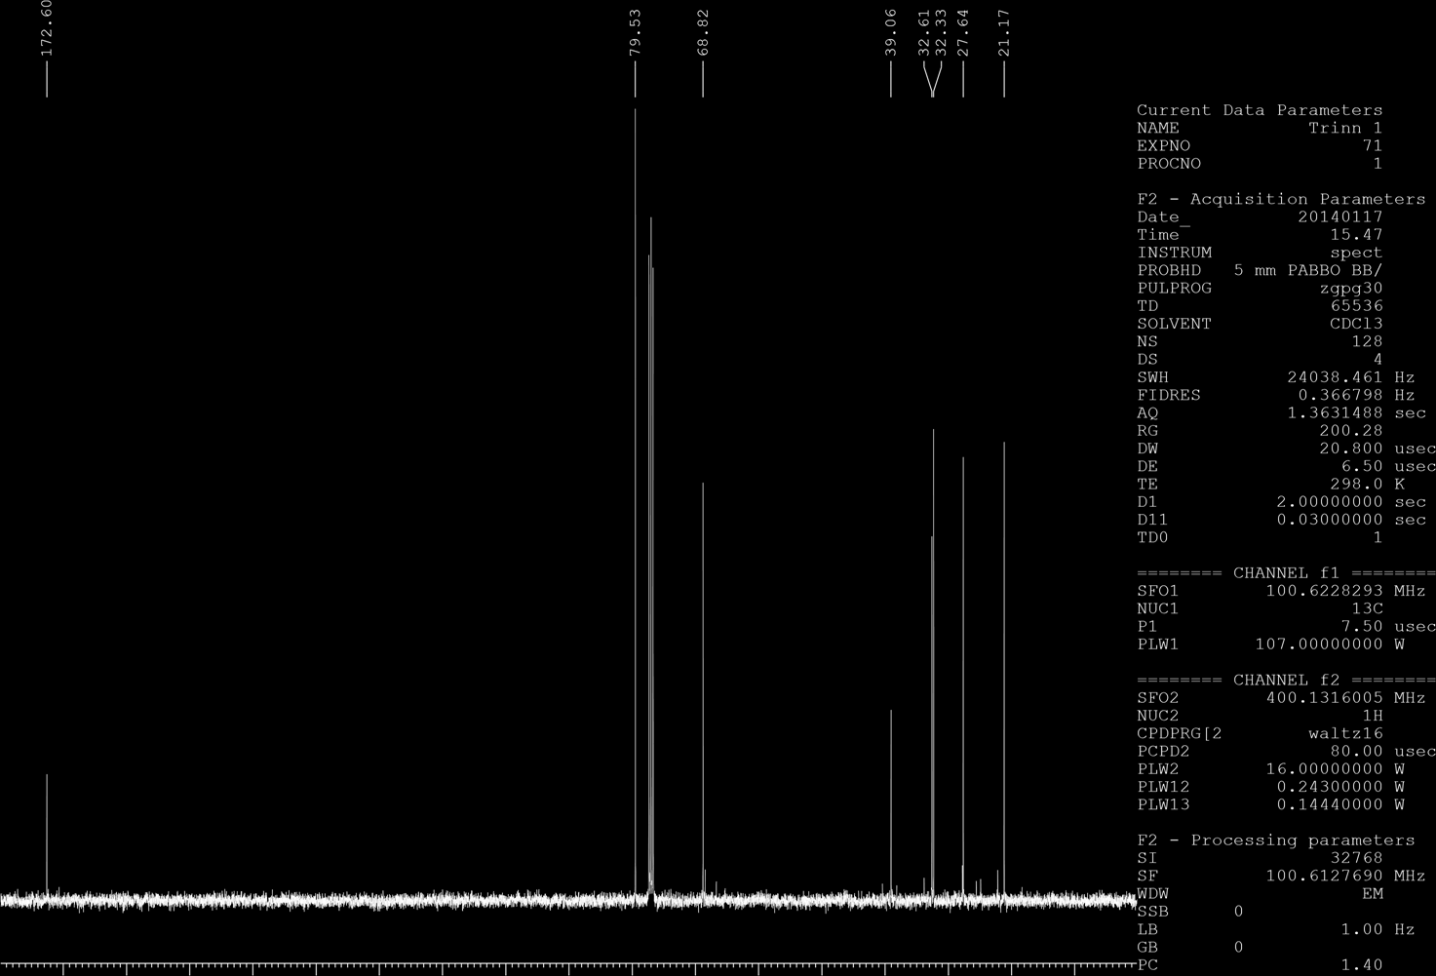Select the SFO1 value 100.6228293
This screenshot has width=1436, height=976.
coord(1324,591)
